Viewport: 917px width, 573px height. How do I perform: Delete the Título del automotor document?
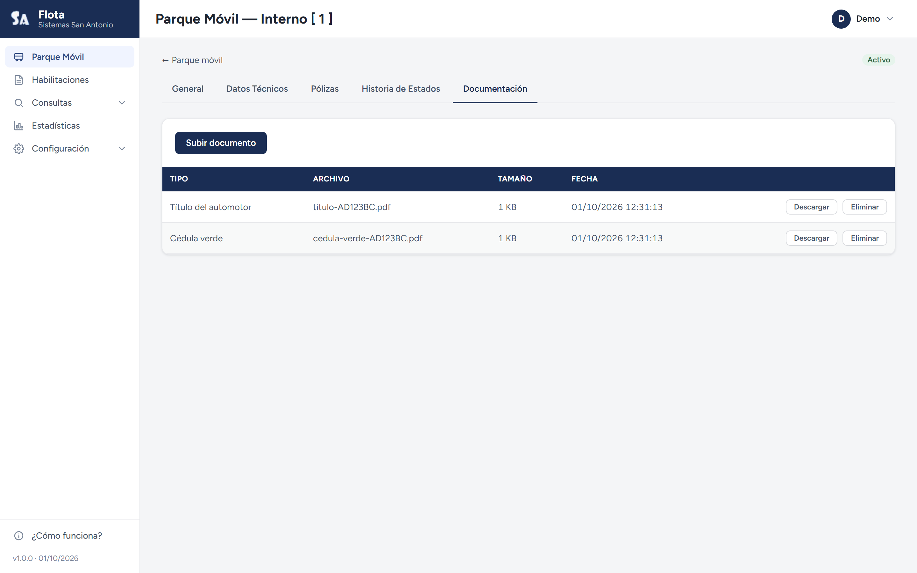864,207
